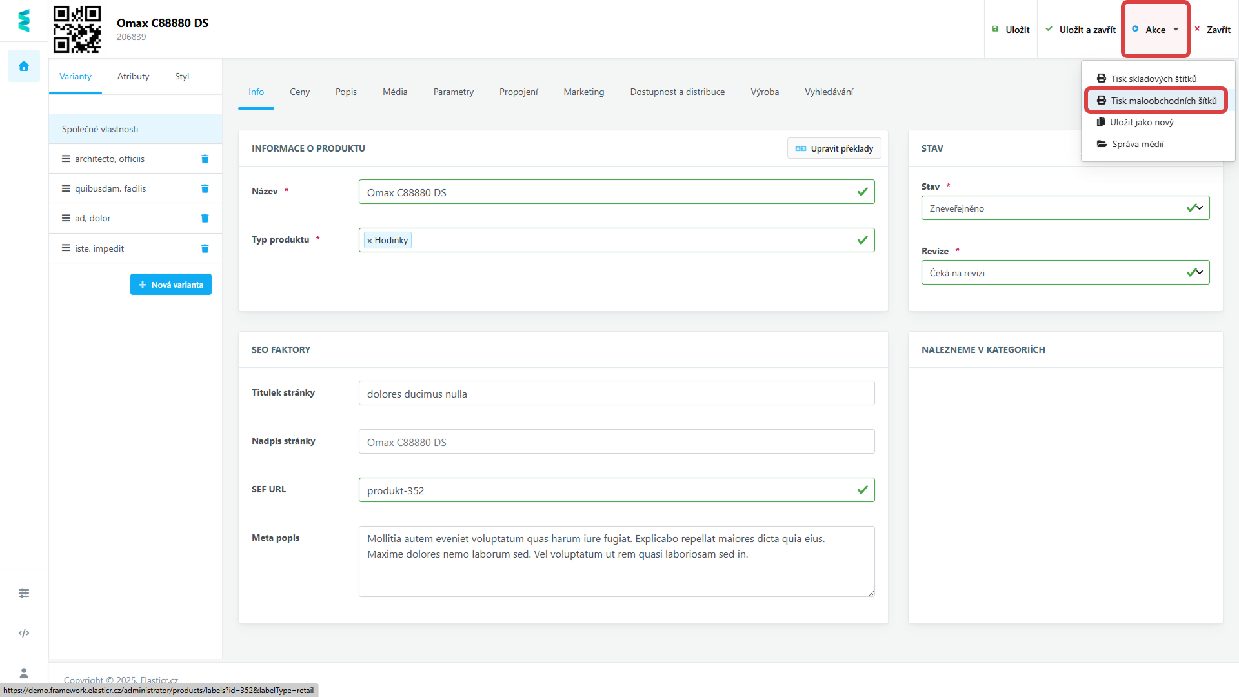Click drag handle of iste, impedit variant
Screen dimensions: 1239x697
(x=66, y=248)
